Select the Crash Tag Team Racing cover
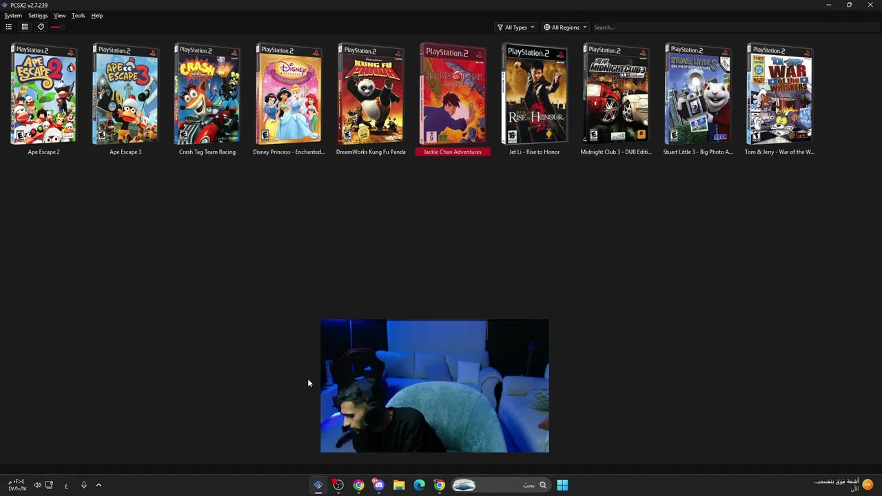Image resolution: width=882 pixels, height=496 pixels. [207, 95]
